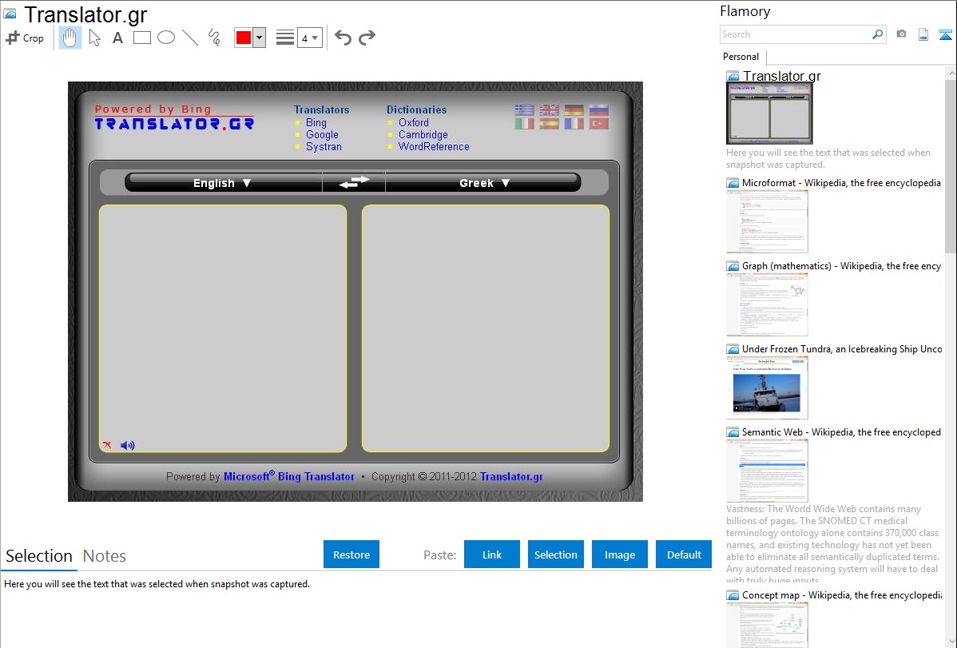Select the Crop tool

pyautogui.click(x=25, y=38)
